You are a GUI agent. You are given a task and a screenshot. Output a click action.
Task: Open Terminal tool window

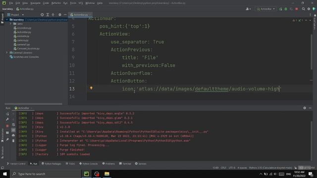tap(125, 164)
